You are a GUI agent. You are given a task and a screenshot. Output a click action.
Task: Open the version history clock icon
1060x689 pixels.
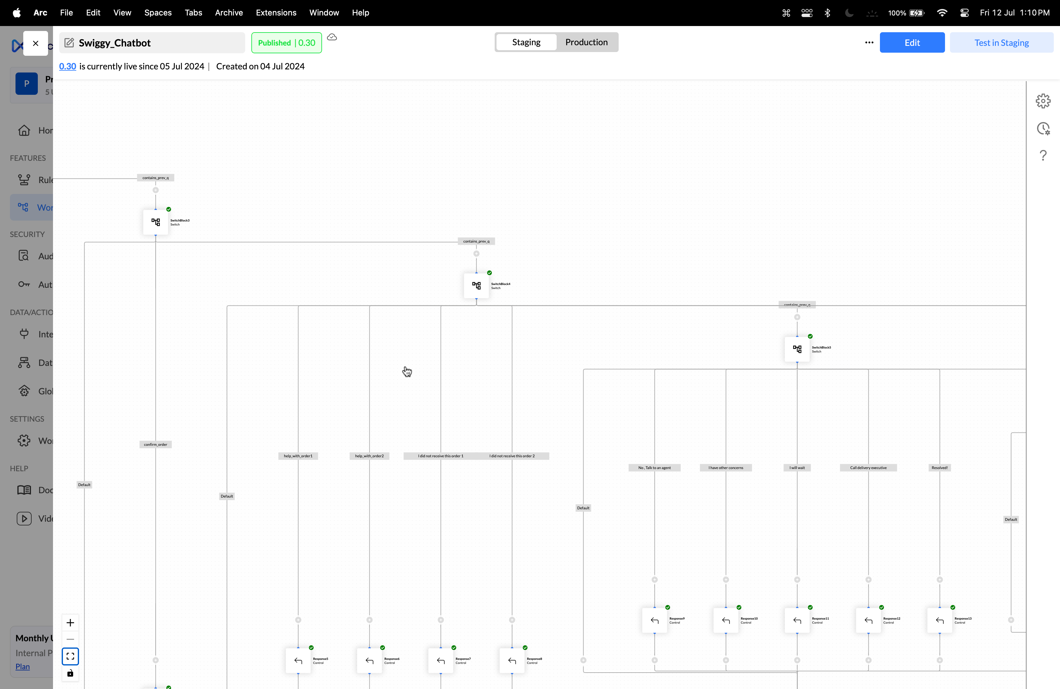click(1043, 129)
